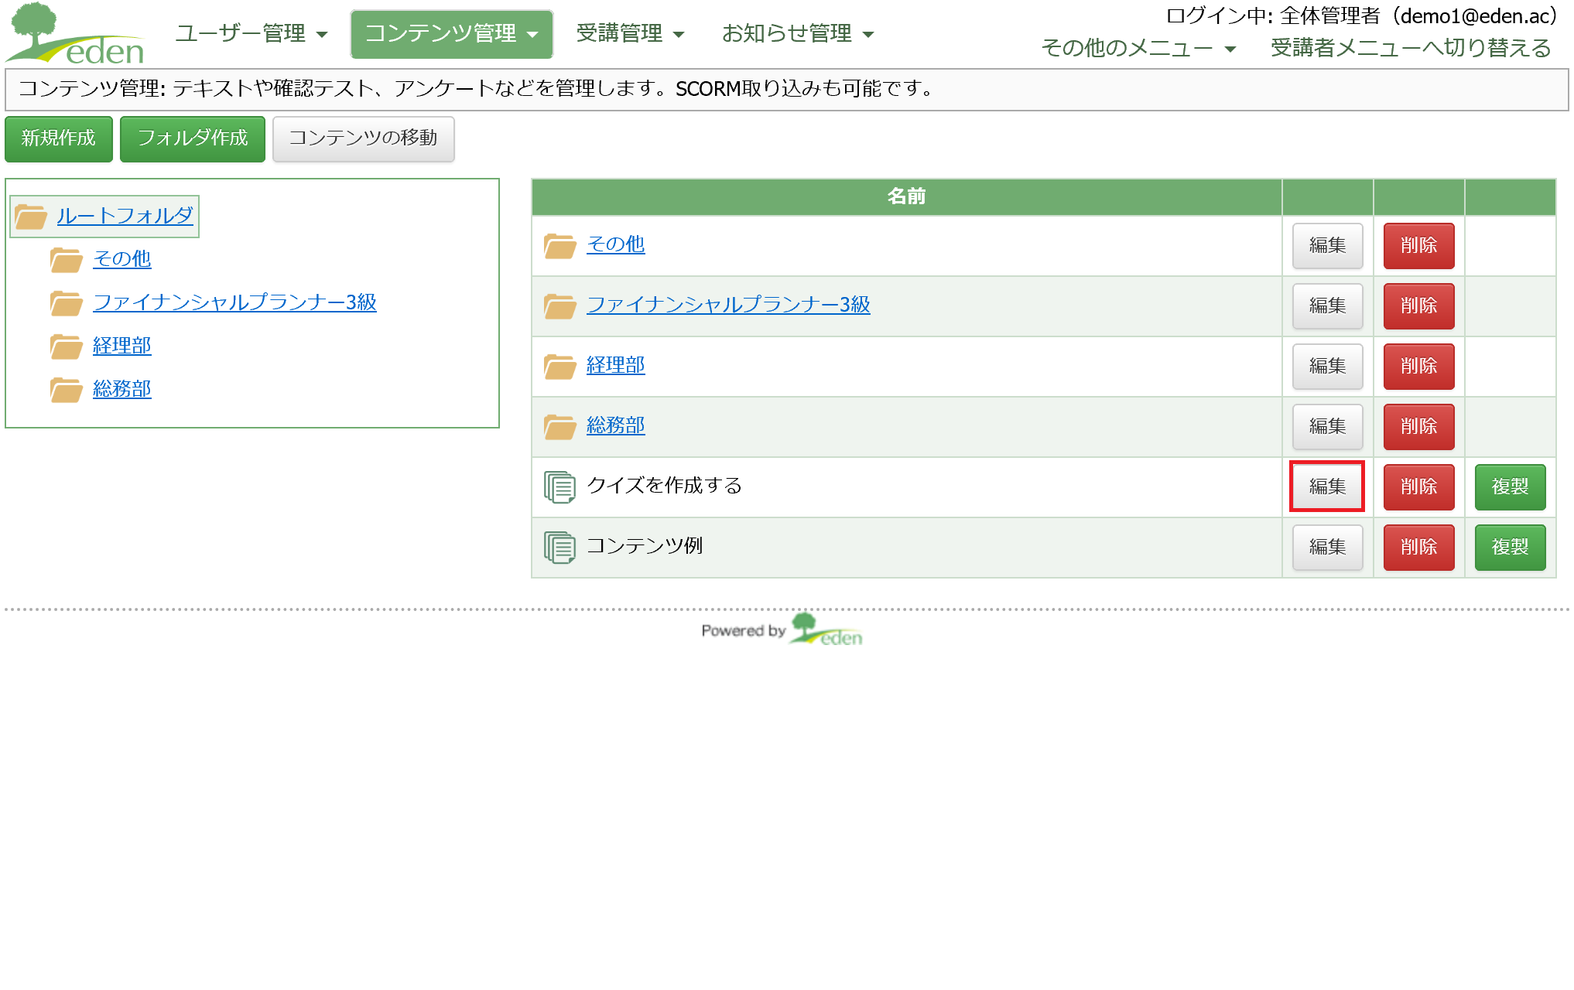Click the その他 folder icon in table
1574x990 pixels.
pyautogui.click(x=559, y=245)
